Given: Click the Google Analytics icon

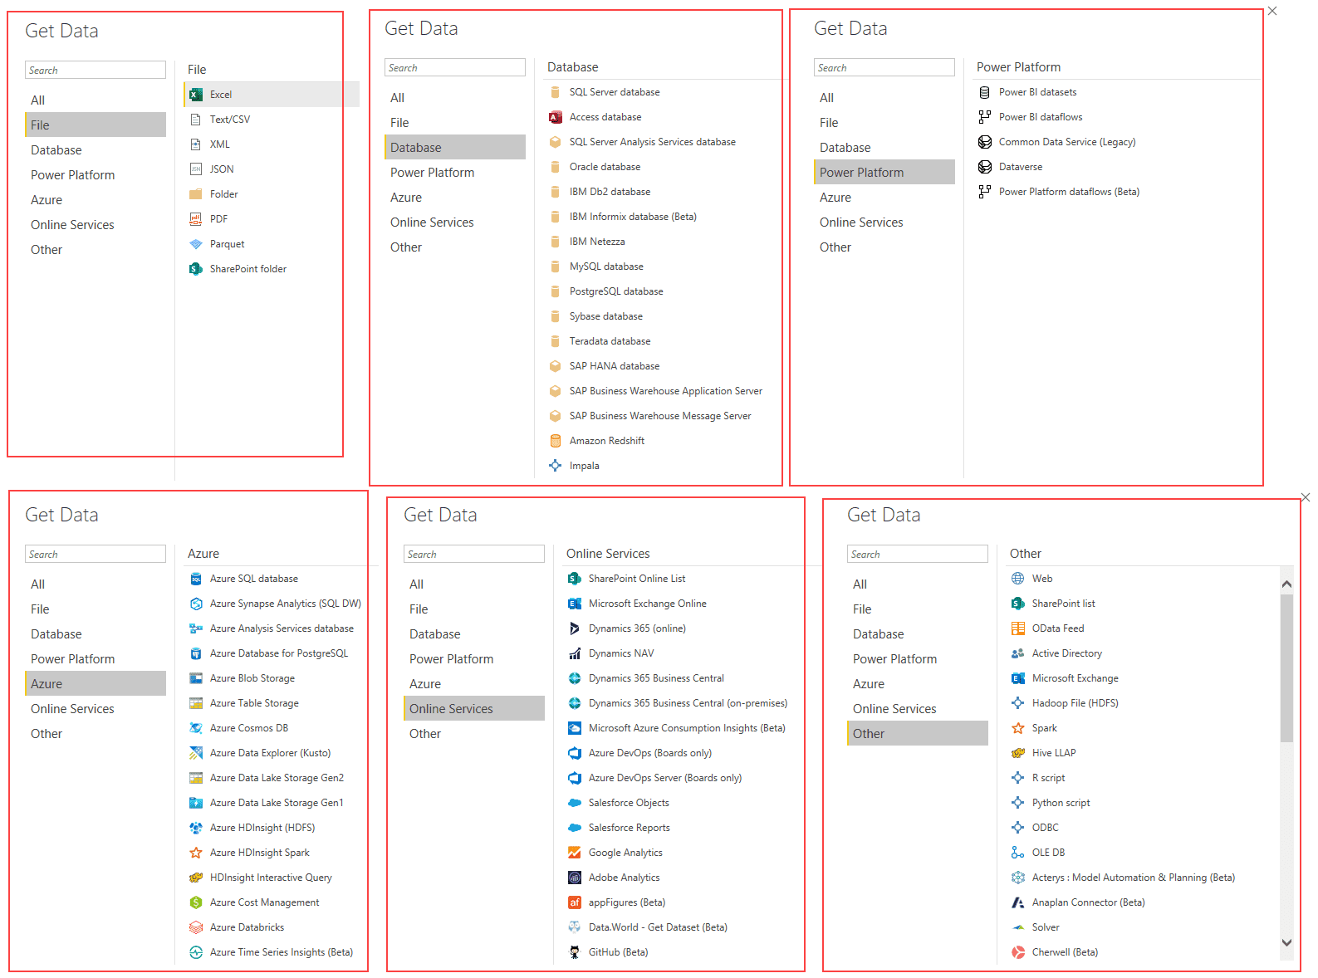Looking at the screenshot, I should click(x=575, y=853).
